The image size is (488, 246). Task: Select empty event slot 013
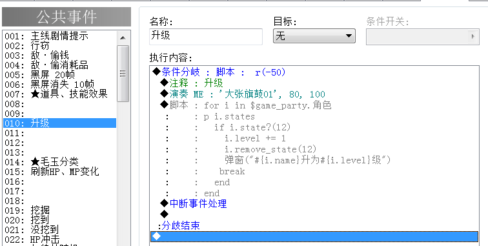60,152
